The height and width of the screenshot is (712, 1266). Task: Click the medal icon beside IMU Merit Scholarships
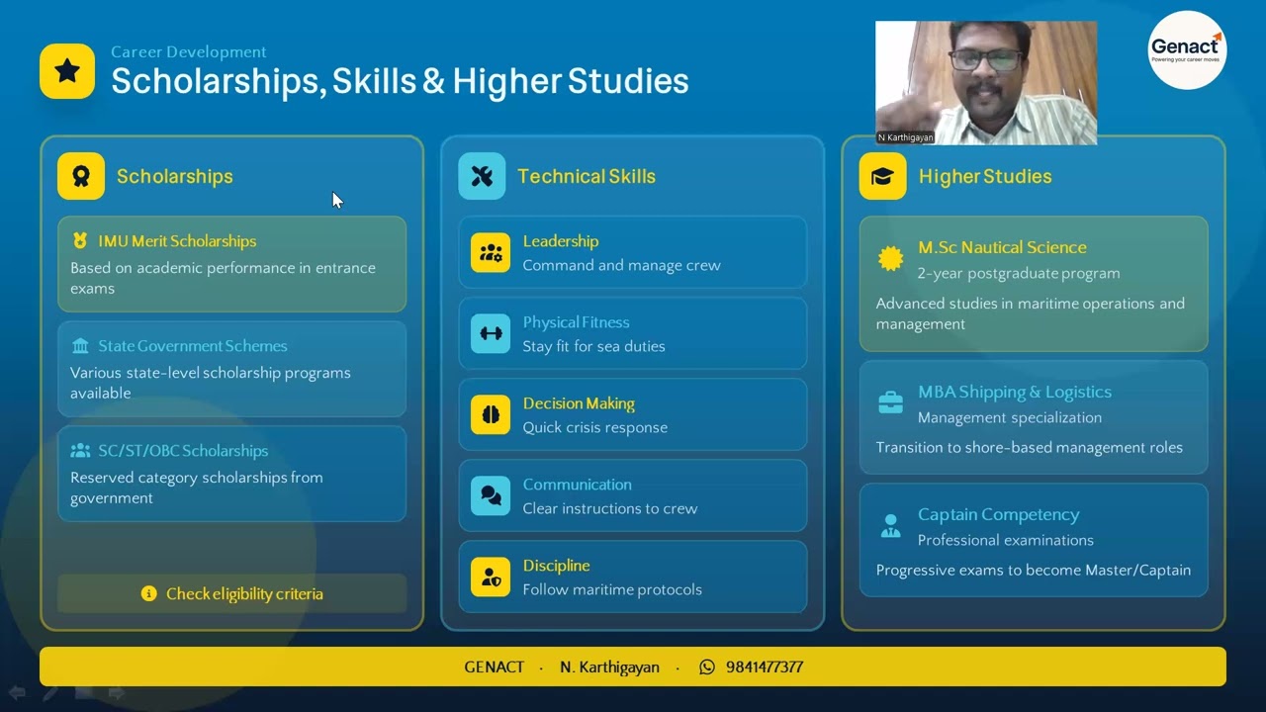point(80,240)
